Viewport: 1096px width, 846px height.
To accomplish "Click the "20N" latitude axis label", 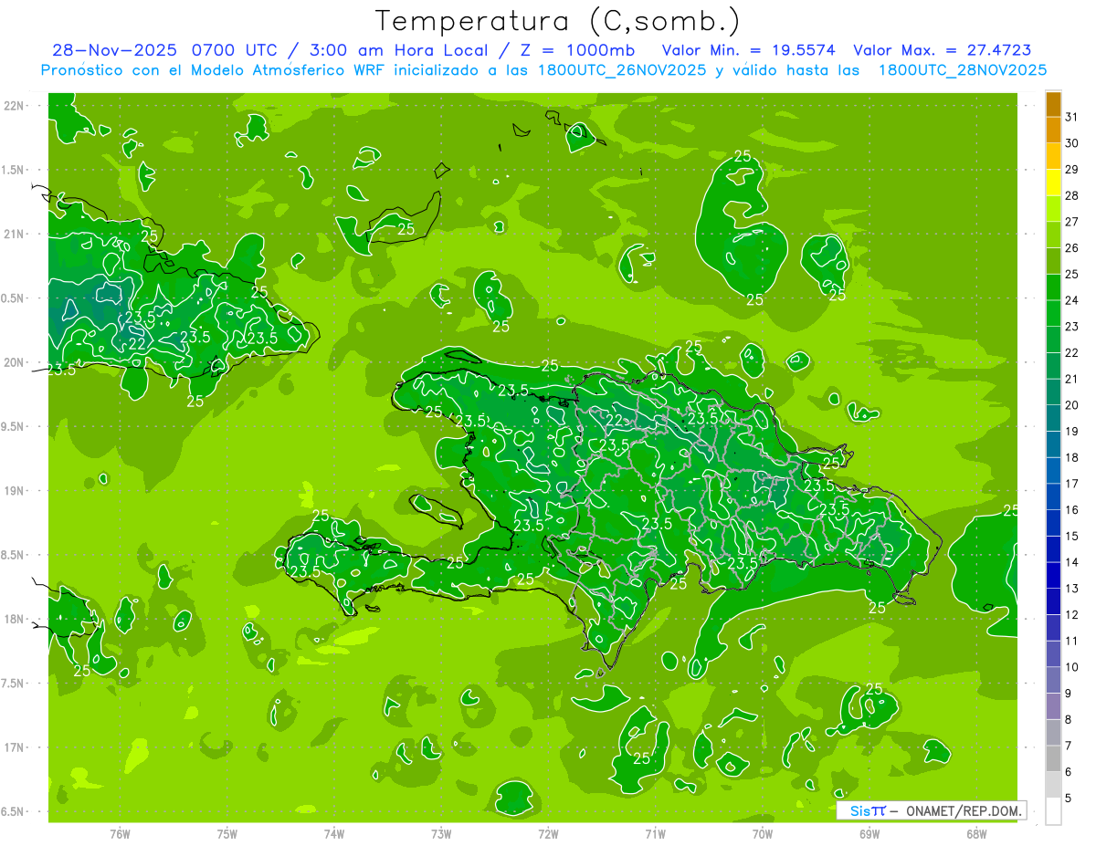I will (14, 362).
